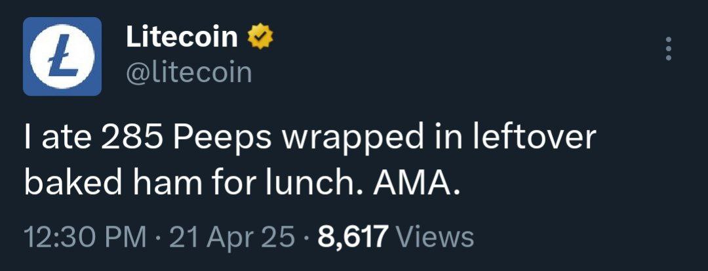Screen dimensions: 708x271
Task: Open the Litecoin profile avatar
Action: tap(62, 56)
